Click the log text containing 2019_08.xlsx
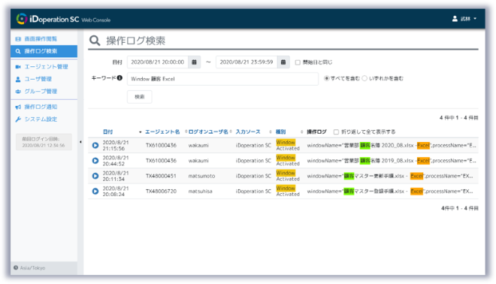Screen dimensions: 496x284 point(392,161)
